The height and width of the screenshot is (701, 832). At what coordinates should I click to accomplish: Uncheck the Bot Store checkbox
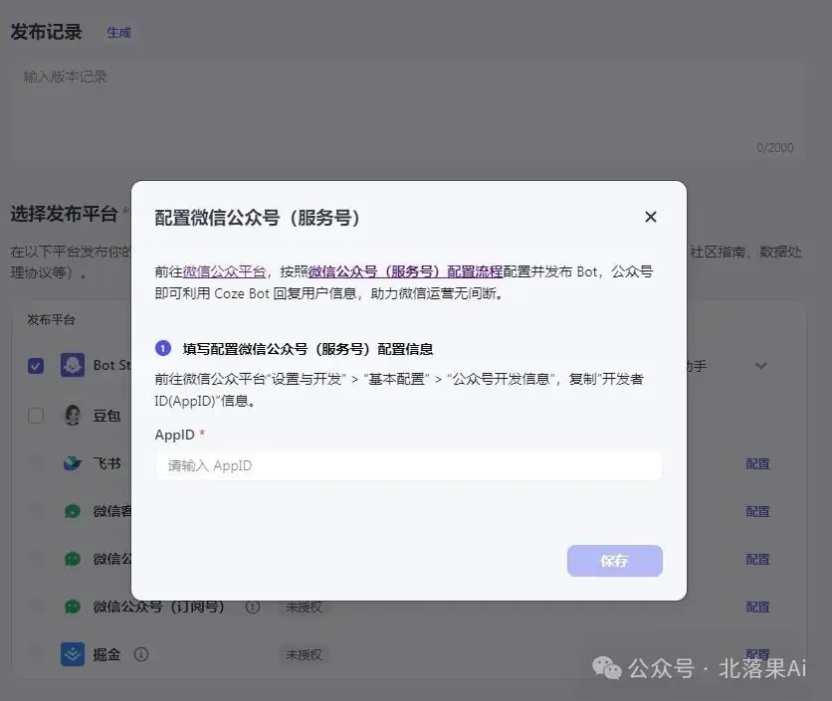(x=36, y=365)
